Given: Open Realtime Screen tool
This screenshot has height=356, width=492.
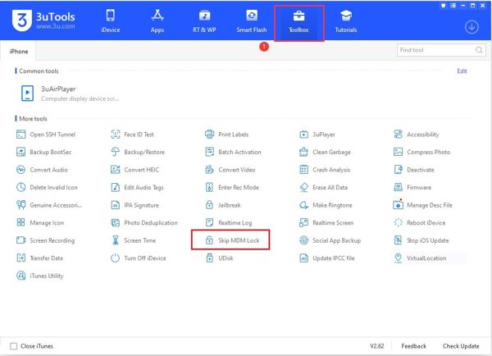Looking at the screenshot, I should coord(326,222).
